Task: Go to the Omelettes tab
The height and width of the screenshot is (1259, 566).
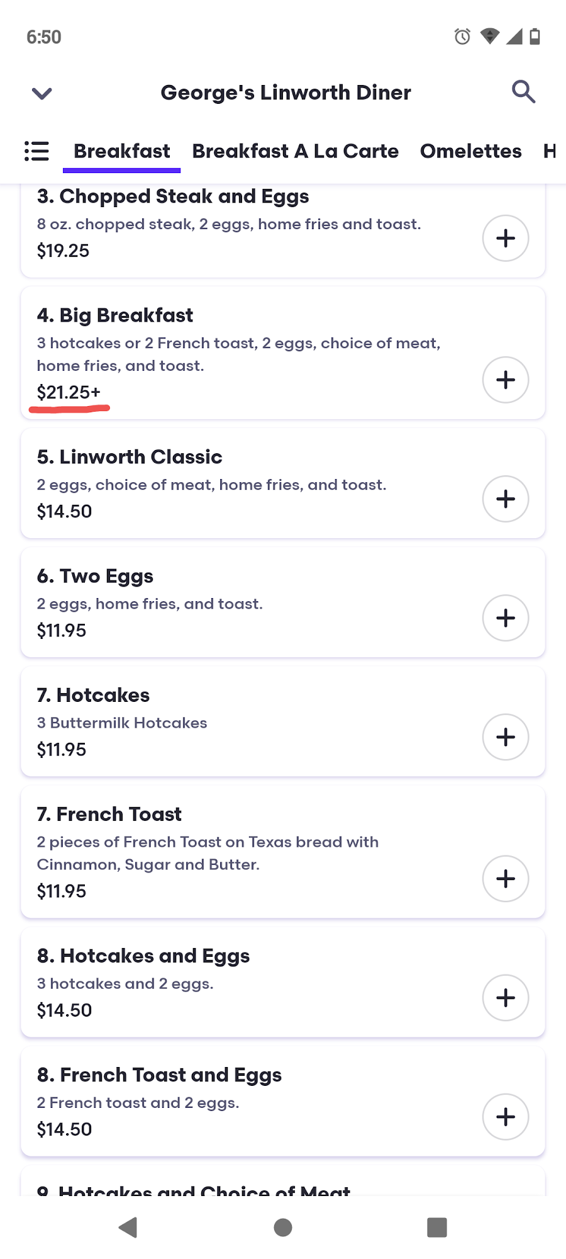Action: [470, 151]
